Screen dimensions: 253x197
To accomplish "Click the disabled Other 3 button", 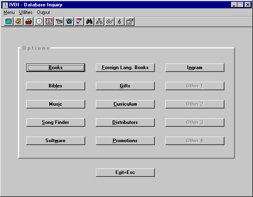I will pos(195,122).
